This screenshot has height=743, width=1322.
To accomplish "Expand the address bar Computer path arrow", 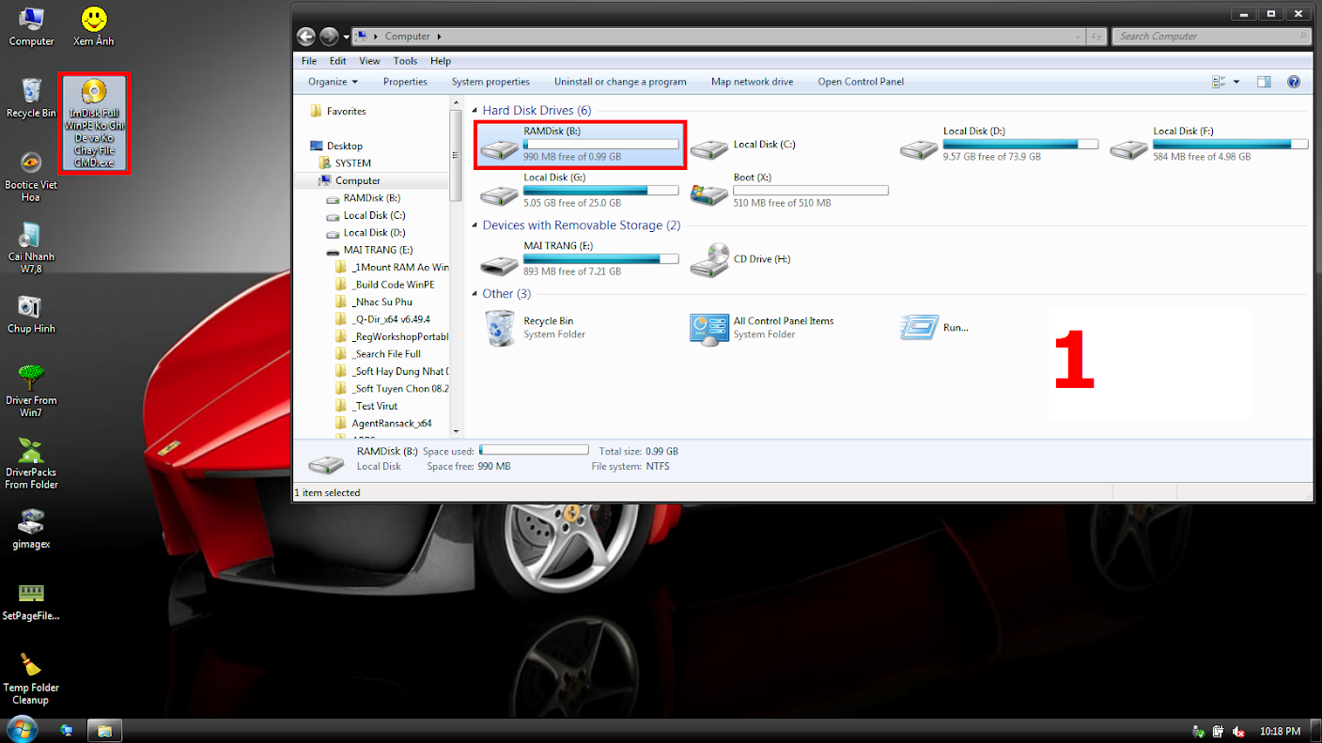I will tap(439, 37).
